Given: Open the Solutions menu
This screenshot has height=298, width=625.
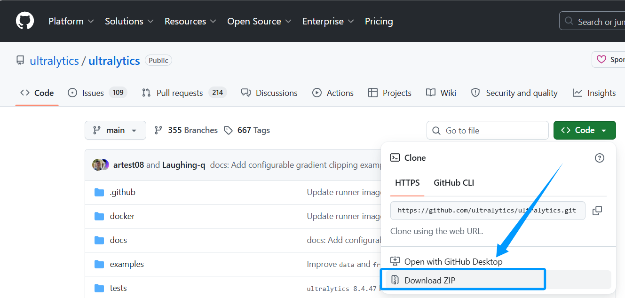Looking at the screenshot, I should (x=129, y=21).
